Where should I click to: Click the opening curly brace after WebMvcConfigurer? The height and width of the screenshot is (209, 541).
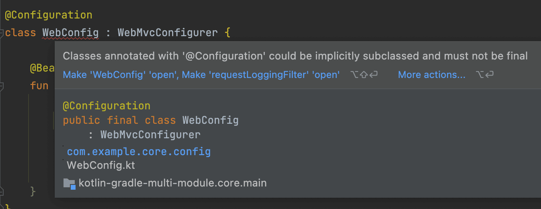click(227, 33)
